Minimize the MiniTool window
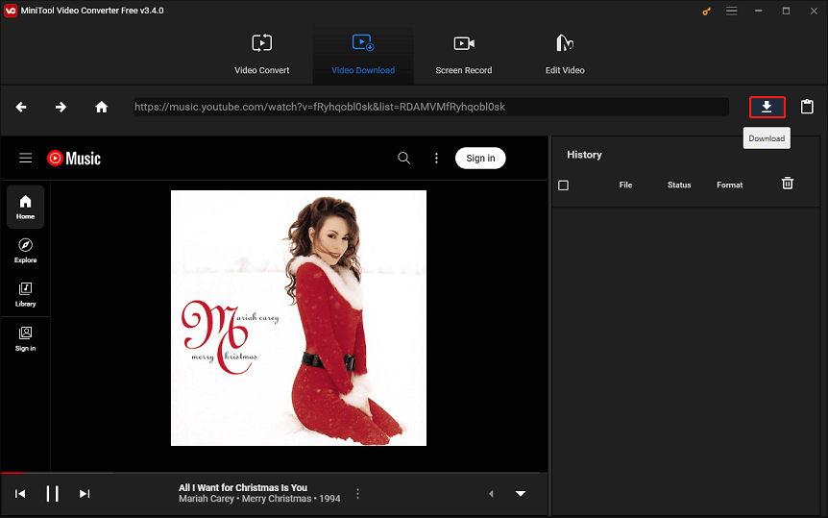The width and height of the screenshot is (828, 518). tap(758, 11)
